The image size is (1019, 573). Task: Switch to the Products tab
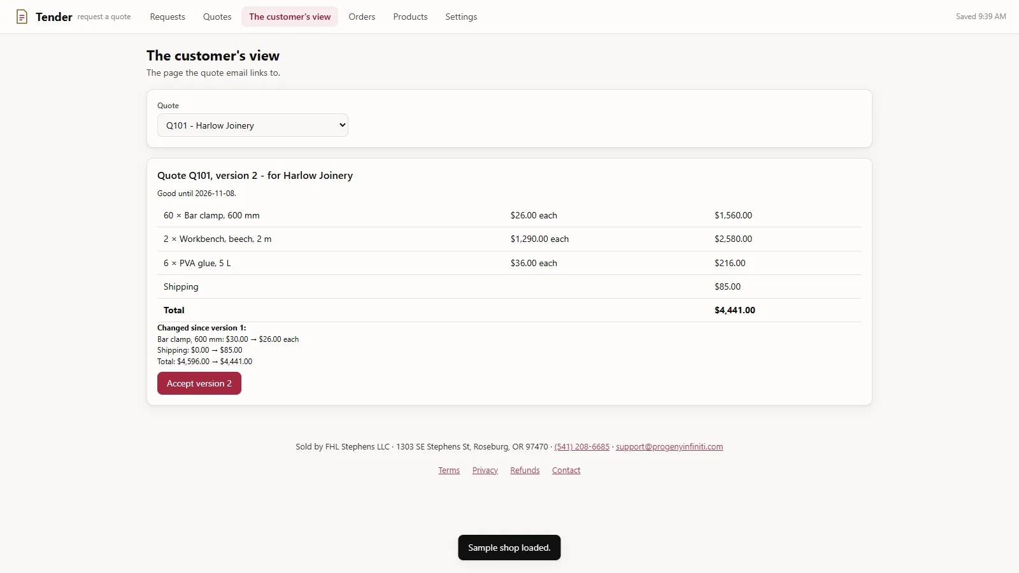pos(410,17)
